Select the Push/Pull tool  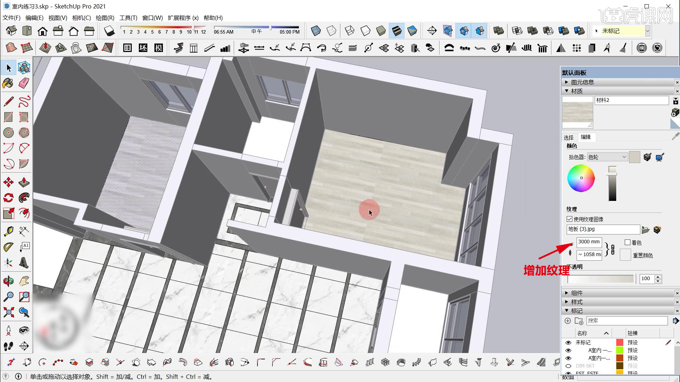click(24, 182)
